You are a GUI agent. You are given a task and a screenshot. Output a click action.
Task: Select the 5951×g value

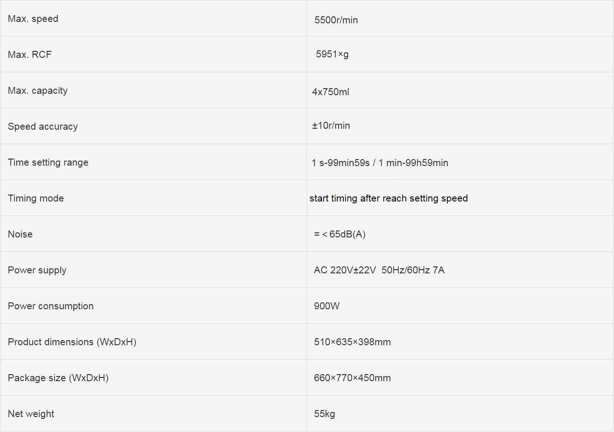coord(332,54)
